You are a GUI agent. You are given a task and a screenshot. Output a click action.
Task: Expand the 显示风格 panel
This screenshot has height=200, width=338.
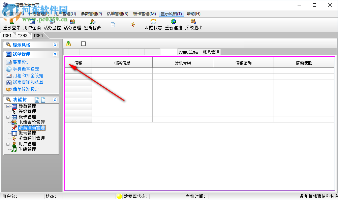tap(56, 45)
